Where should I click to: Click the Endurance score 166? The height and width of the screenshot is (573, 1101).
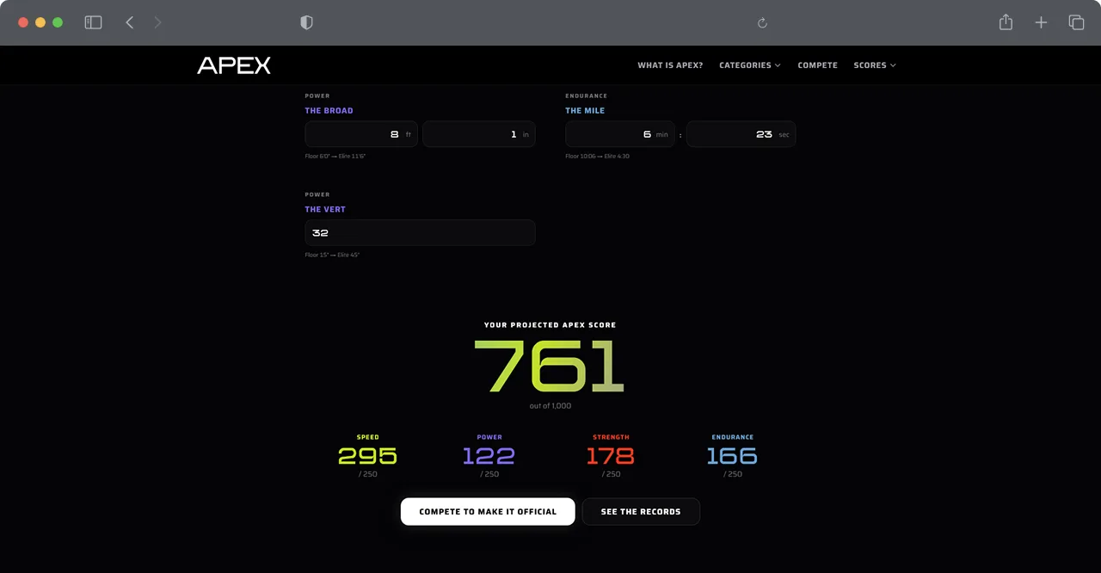pyautogui.click(x=732, y=455)
